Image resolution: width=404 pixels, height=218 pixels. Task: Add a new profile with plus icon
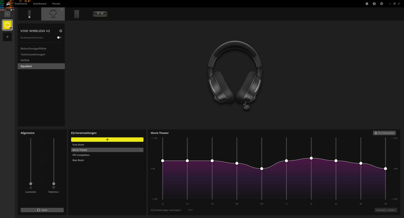pos(7,37)
